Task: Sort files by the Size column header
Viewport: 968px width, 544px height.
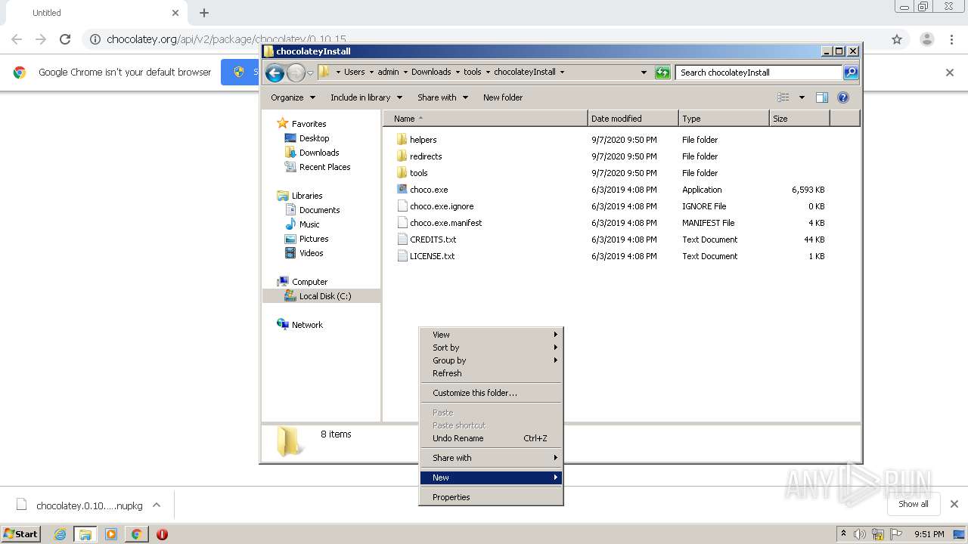Action: (x=799, y=119)
